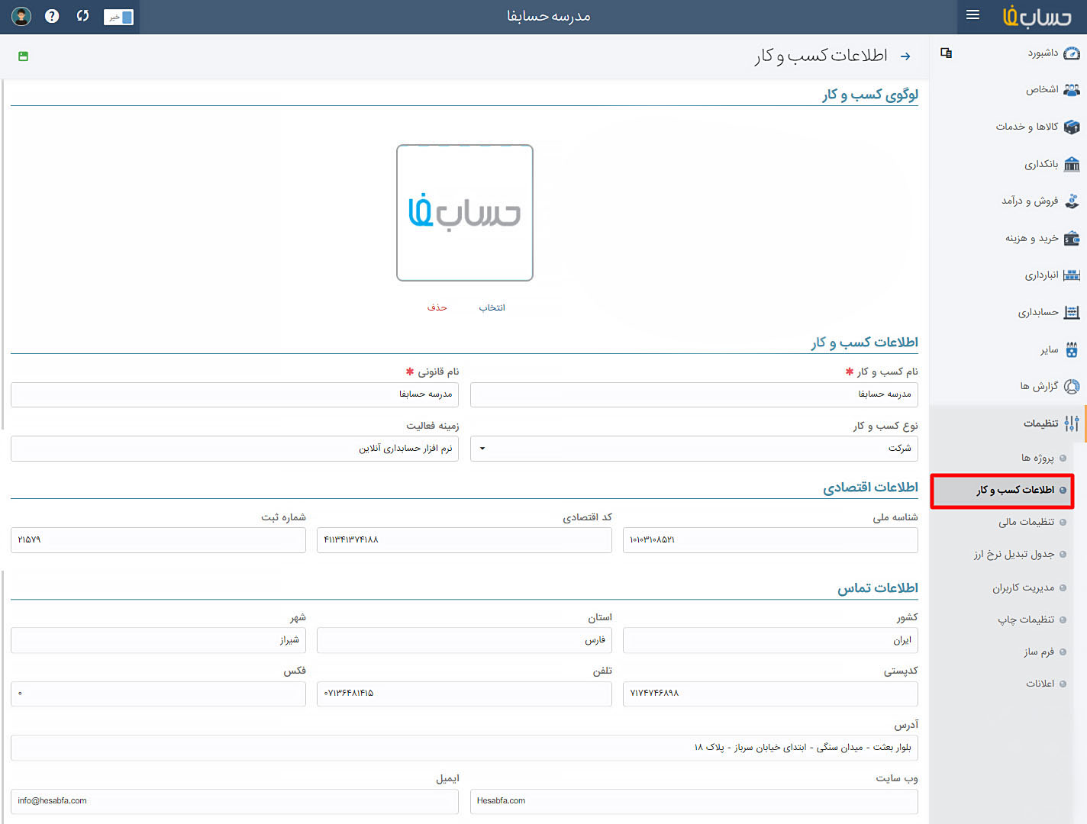Toggle the hamburger menu icon
Image resolution: width=1087 pixels, height=824 pixels.
point(972,15)
